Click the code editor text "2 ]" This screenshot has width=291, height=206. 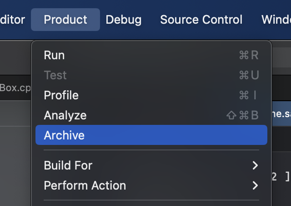[281, 177]
